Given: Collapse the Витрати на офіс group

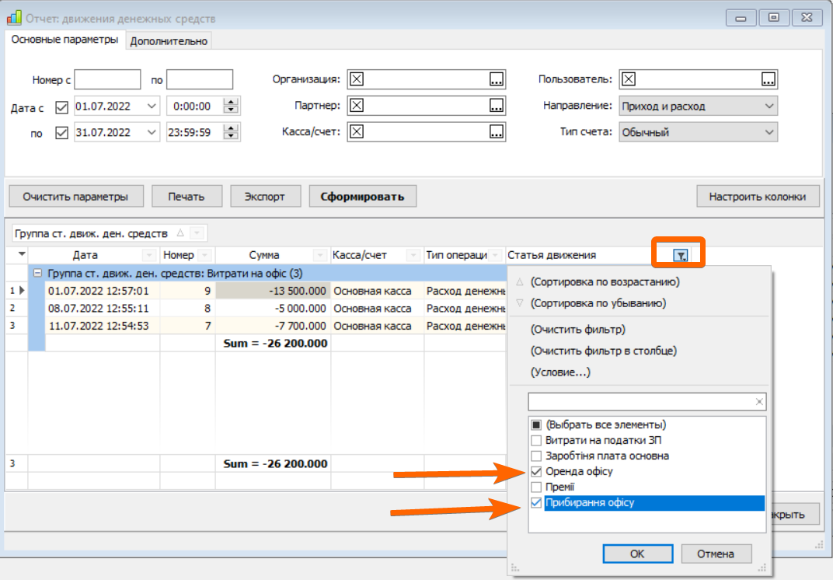Looking at the screenshot, I should pyautogui.click(x=37, y=273).
